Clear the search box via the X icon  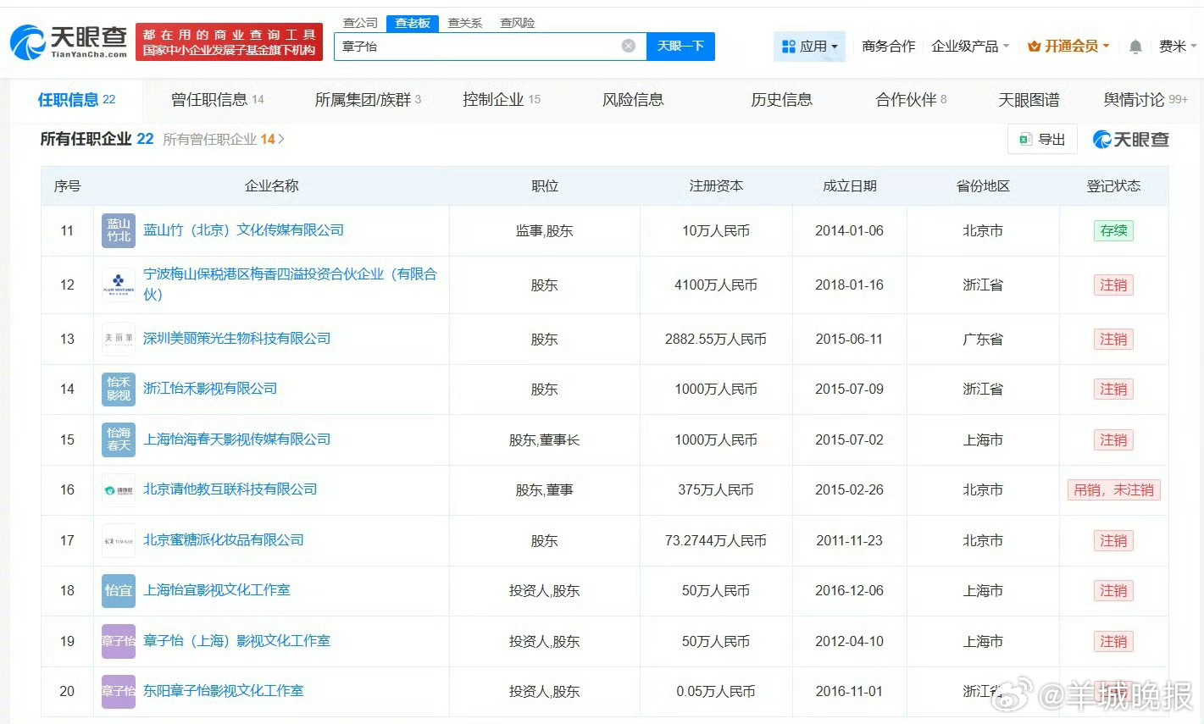click(628, 47)
